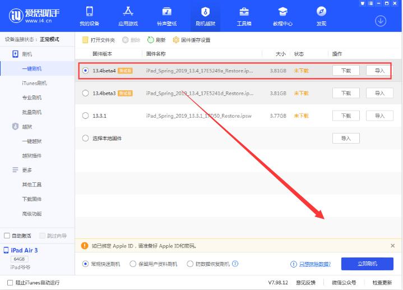The image size is (403, 290).
Task: Select 13.3.1 firmware radio button
Action: 86,116
